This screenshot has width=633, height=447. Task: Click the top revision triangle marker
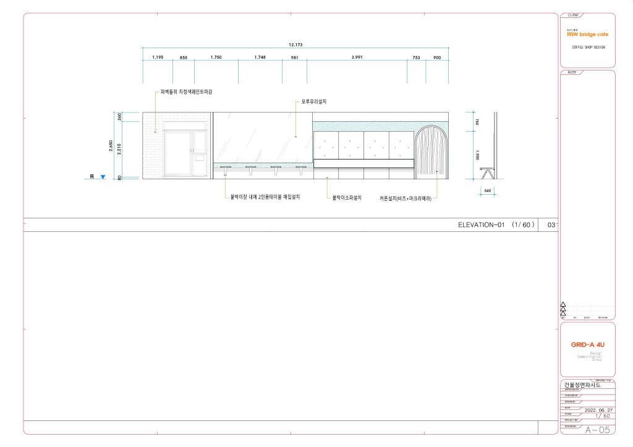(x=563, y=304)
